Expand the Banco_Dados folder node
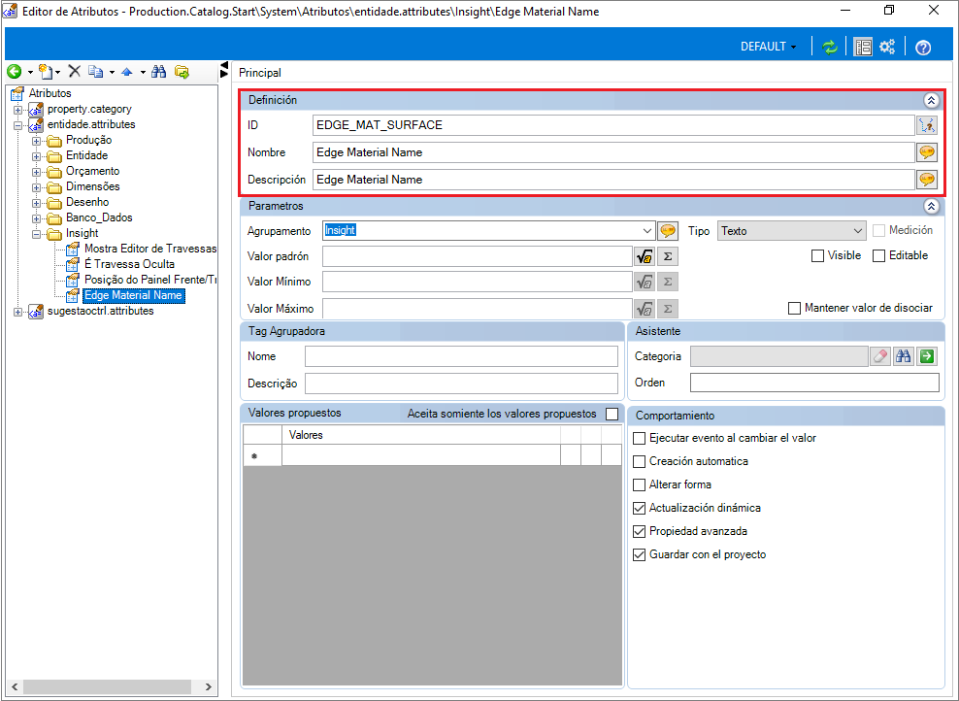The height and width of the screenshot is (701, 959). click(x=36, y=219)
